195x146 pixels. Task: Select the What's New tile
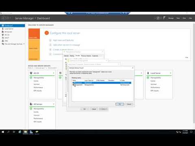point(34,45)
